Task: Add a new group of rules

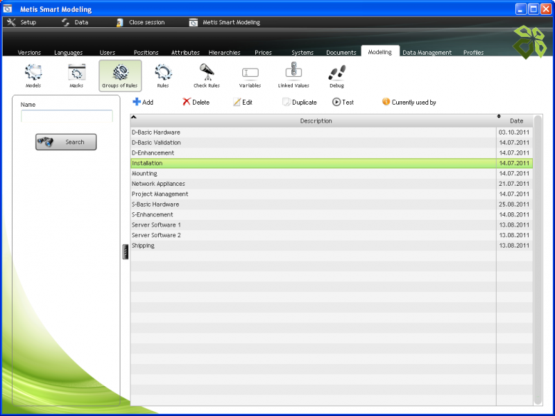Action: coord(143,102)
